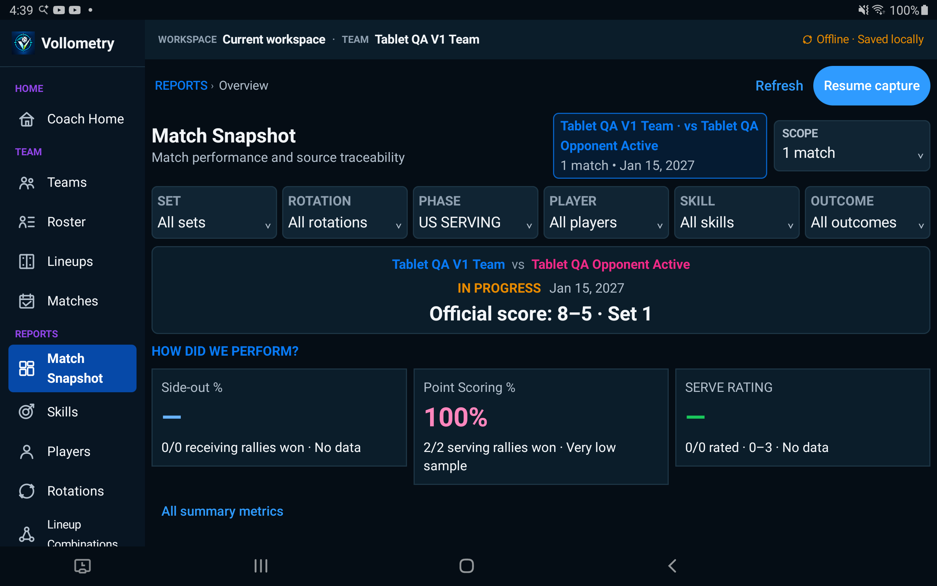The image size is (937, 586).
Task: Go to Coach Home in sidebar
Action: click(x=72, y=119)
